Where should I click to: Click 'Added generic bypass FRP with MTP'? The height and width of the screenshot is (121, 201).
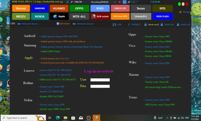pos(58,37)
